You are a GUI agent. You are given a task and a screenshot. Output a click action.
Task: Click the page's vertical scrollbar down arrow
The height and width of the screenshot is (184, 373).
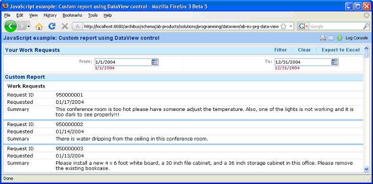(x=366, y=169)
